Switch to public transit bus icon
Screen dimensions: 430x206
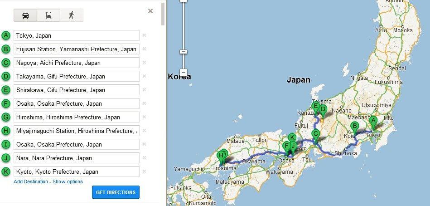click(x=48, y=15)
